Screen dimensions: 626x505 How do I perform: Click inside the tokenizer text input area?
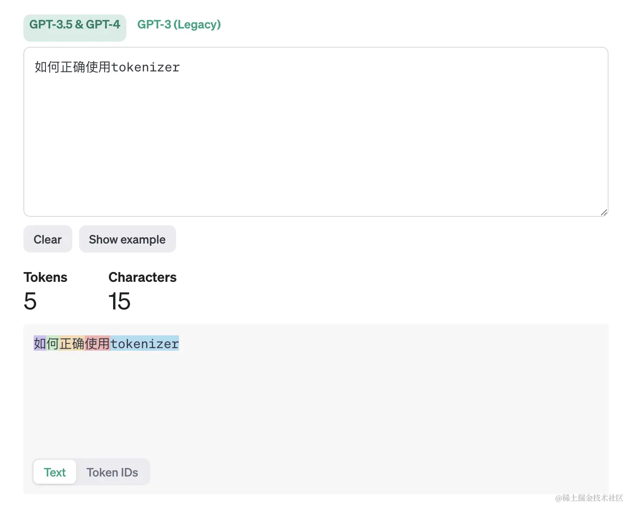point(316,132)
